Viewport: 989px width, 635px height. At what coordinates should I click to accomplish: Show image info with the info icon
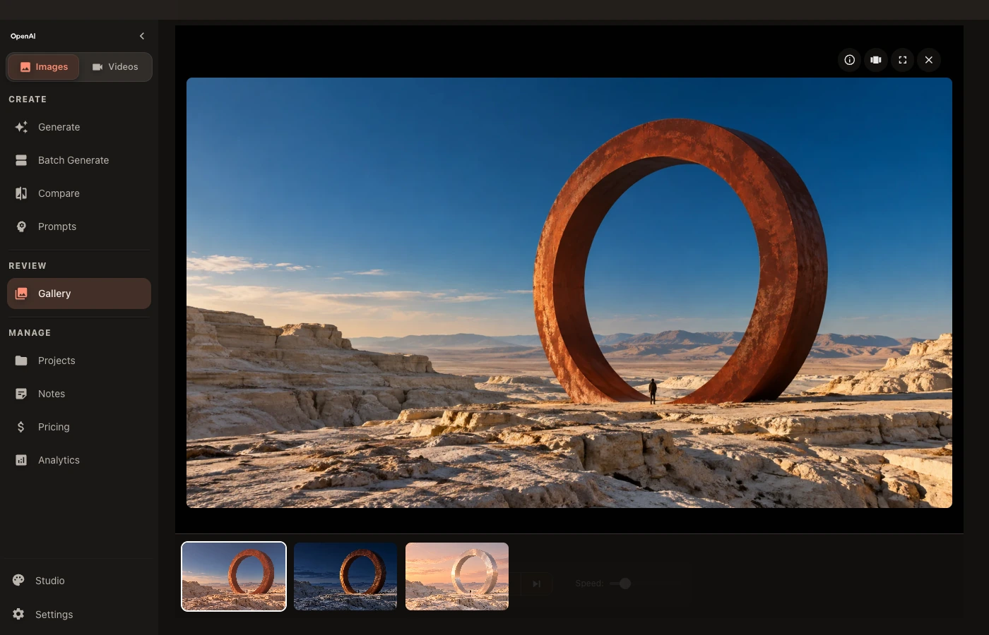point(850,60)
